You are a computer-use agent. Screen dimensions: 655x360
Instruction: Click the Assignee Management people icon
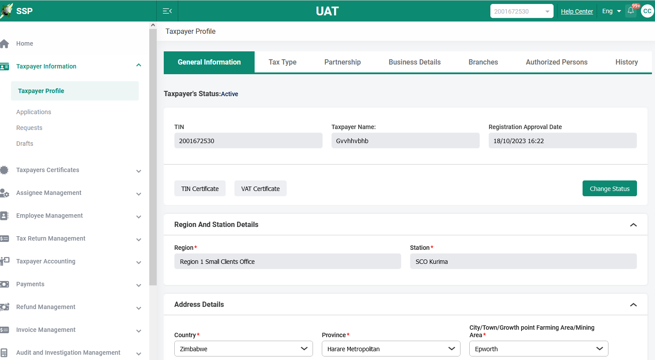[x=5, y=193]
